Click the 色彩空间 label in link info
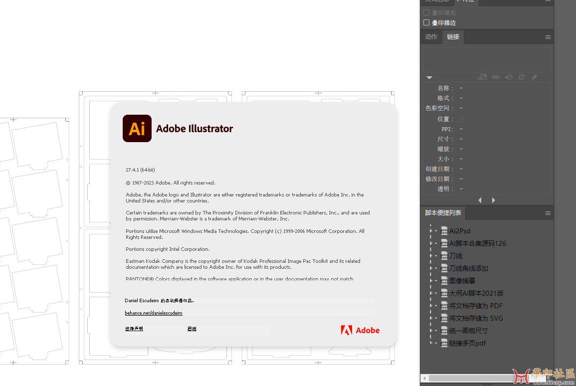Viewport: 576px width, 386px height. tap(439, 108)
